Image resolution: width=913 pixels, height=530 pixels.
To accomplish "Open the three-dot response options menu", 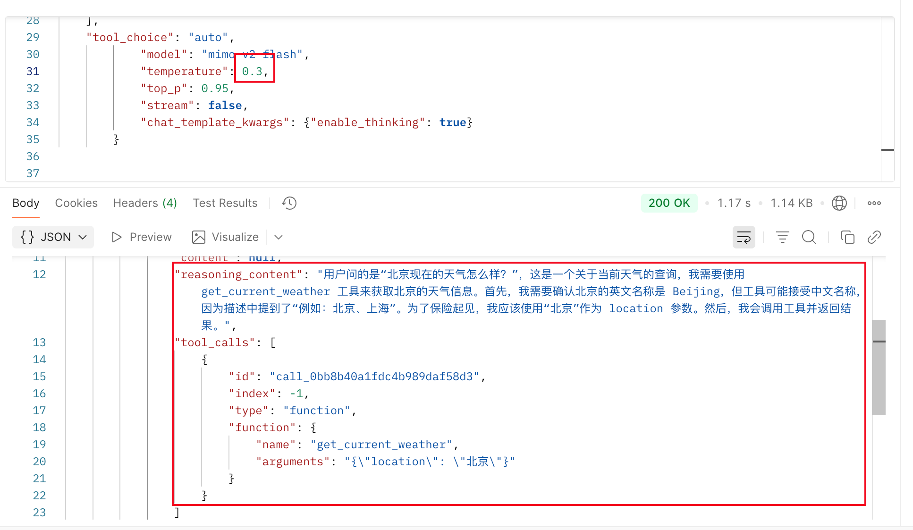I will (874, 203).
